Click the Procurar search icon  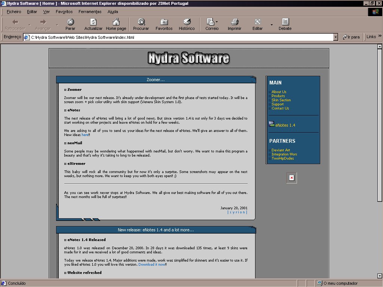pyautogui.click(x=141, y=23)
